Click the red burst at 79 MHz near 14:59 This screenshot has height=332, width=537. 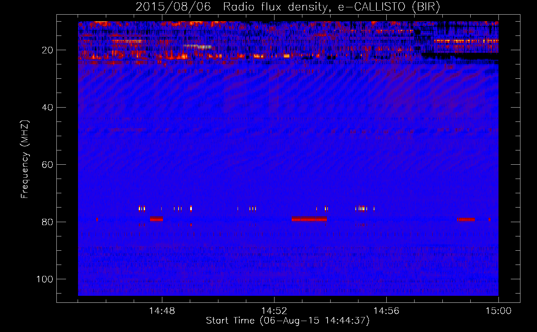pyautogui.click(x=466, y=219)
